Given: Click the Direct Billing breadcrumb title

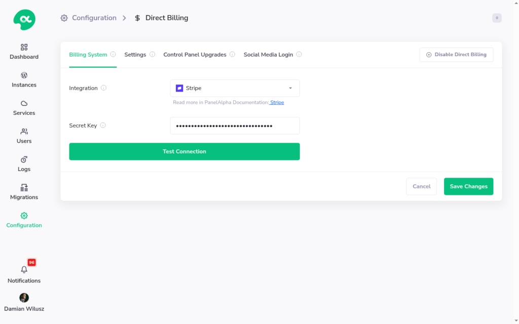Looking at the screenshot, I should [x=167, y=18].
